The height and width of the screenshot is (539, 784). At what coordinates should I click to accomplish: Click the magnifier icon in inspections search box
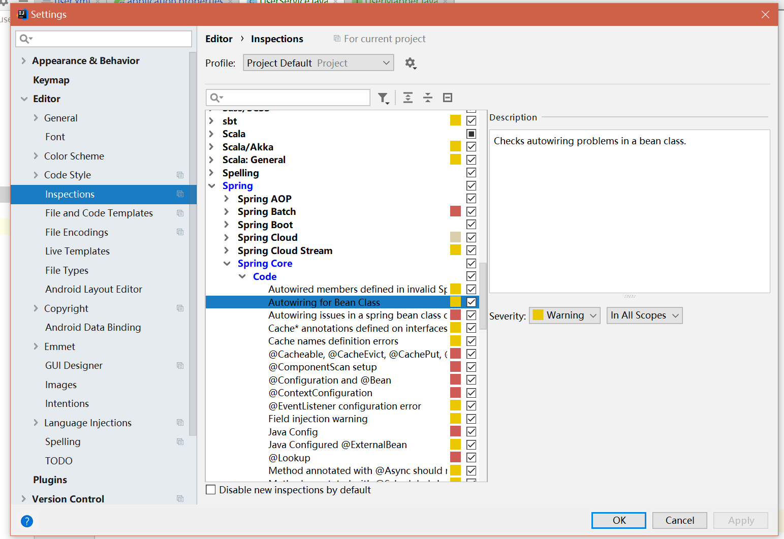(216, 98)
